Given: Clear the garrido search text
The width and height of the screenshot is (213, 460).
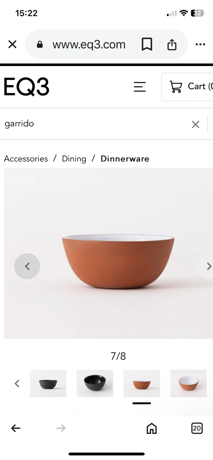Looking at the screenshot, I should click(195, 124).
